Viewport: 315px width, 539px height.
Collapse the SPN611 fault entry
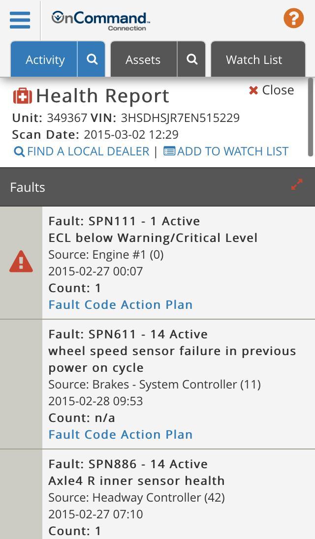(x=123, y=334)
